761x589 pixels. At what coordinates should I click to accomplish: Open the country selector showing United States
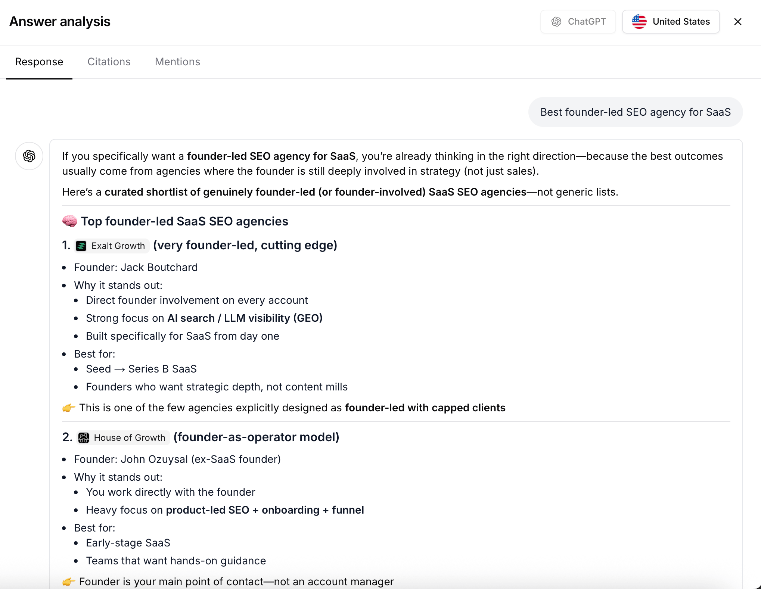point(671,21)
